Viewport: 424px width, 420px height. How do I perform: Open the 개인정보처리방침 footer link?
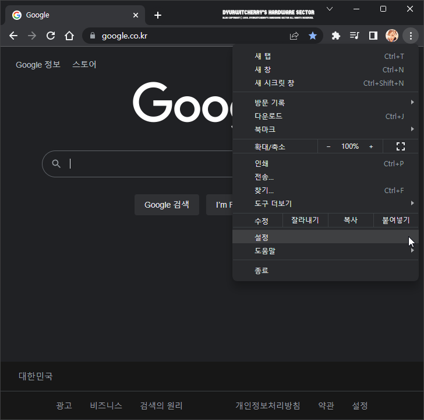[268, 405]
